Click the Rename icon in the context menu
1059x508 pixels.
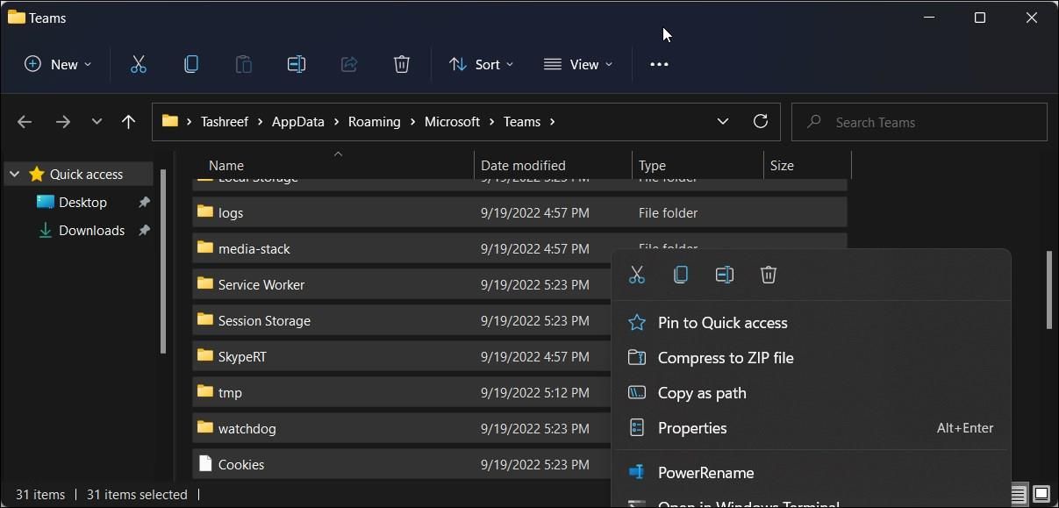[724, 275]
